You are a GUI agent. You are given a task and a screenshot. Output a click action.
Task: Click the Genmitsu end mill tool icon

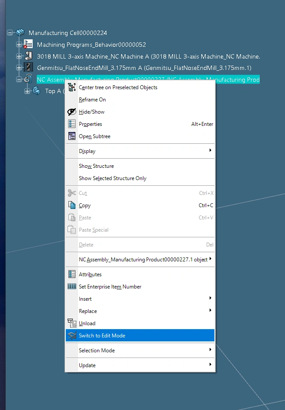coord(28,68)
